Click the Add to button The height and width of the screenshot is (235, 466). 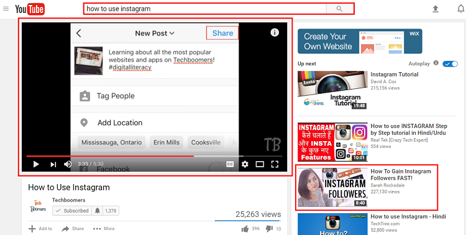(x=40, y=228)
